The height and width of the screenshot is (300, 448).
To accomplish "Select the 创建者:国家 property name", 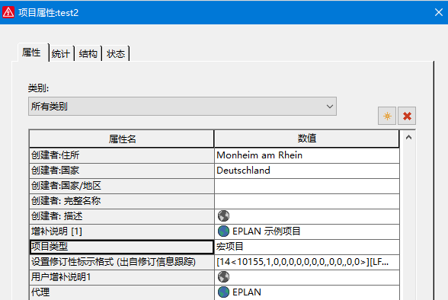I will click(122, 171).
